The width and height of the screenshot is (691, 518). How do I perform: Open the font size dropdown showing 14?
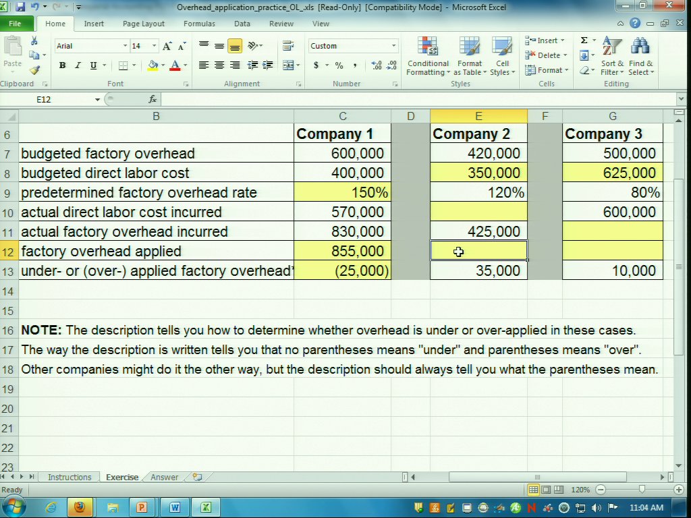[x=154, y=46]
